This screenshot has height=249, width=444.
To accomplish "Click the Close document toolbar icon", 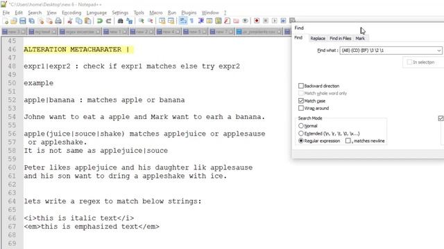I will (41, 21).
